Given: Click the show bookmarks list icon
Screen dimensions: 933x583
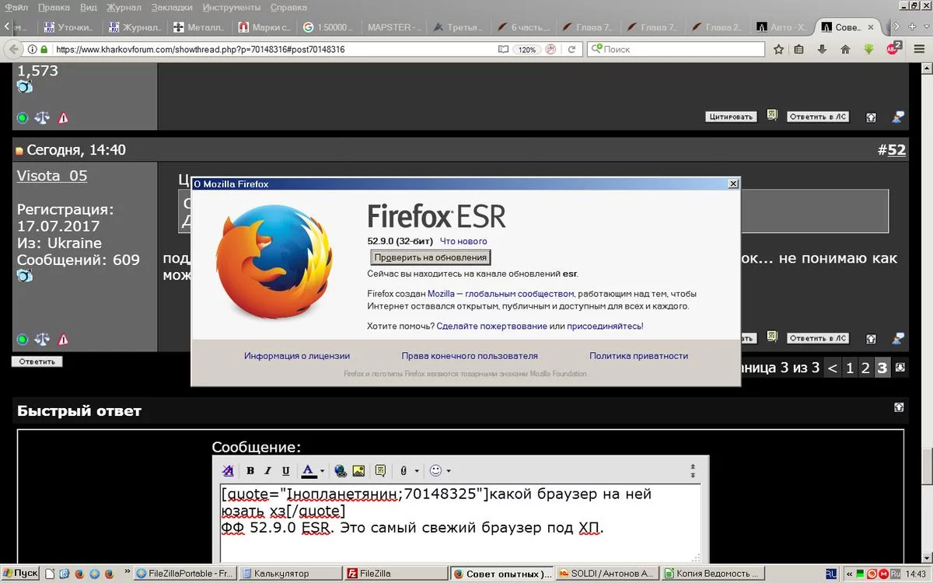Looking at the screenshot, I should [x=799, y=49].
